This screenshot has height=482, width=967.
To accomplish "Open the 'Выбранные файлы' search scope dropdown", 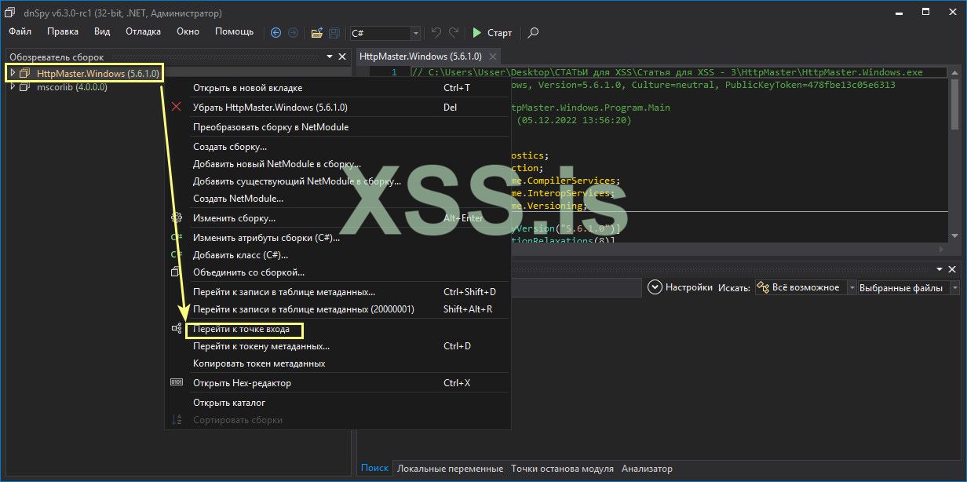I will pyautogui.click(x=954, y=288).
